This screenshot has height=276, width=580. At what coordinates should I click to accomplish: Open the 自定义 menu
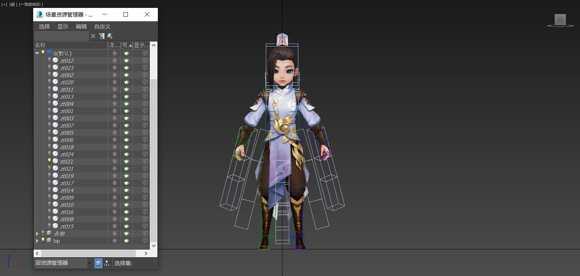[102, 27]
